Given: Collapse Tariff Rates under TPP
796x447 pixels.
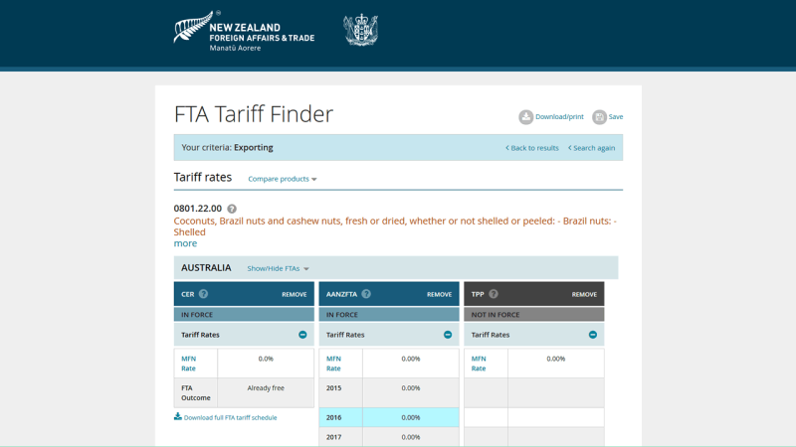Looking at the screenshot, I should pos(592,335).
